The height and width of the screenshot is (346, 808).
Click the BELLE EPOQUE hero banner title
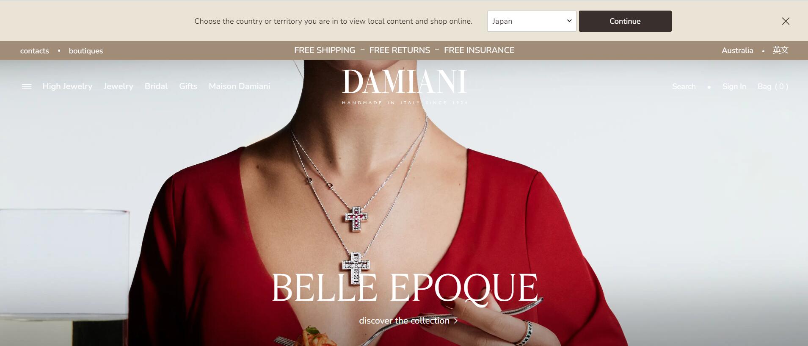tap(405, 288)
